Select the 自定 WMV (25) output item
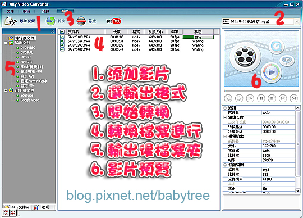 pyautogui.click(x=34, y=81)
